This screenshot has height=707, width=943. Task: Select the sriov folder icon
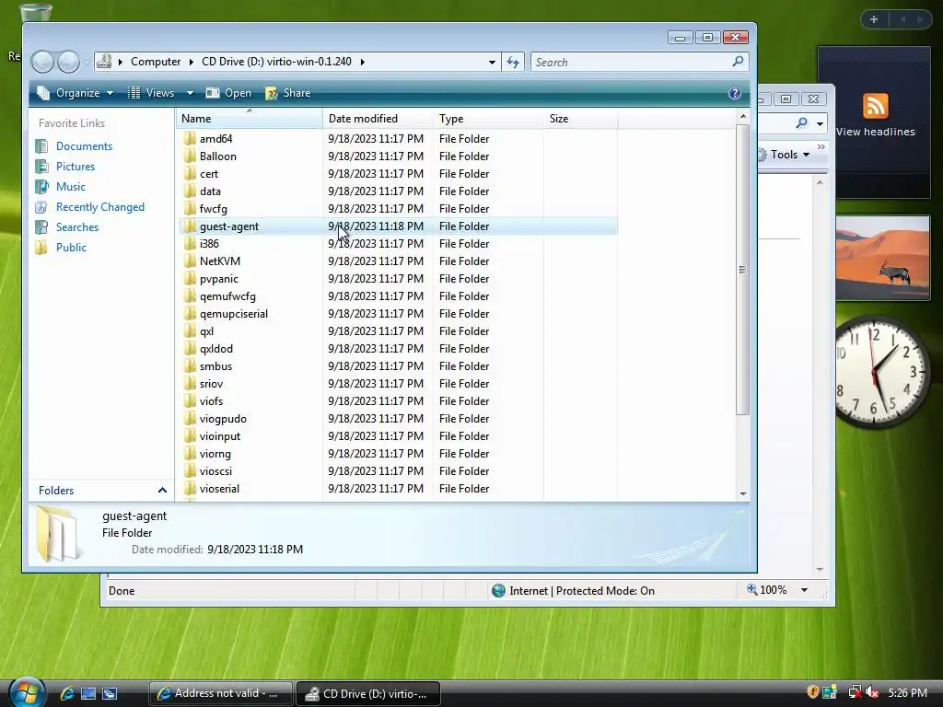pos(190,384)
